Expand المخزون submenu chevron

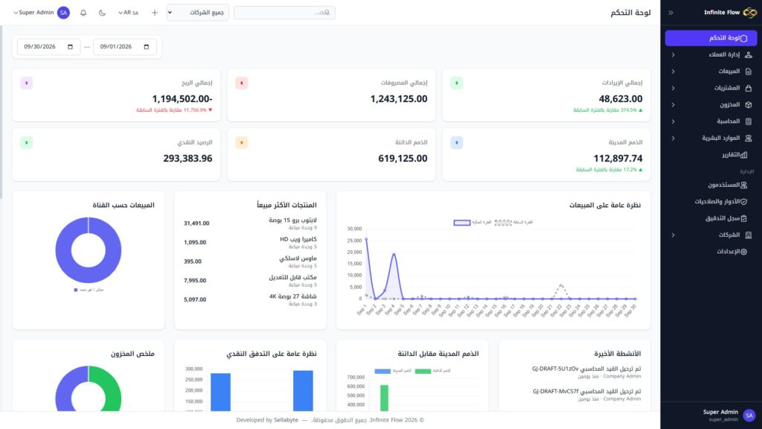(673, 104)
